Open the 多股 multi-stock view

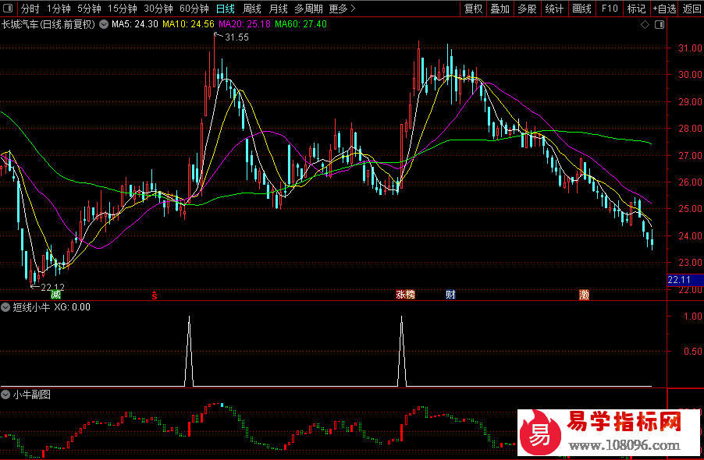527,9
